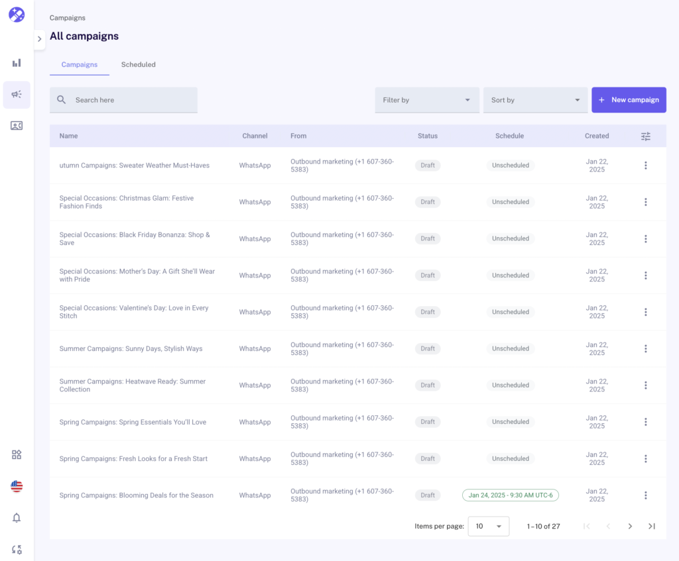The width and height of the screenshot is (679, 561).
Task: Expand the sidebar with the chevron arrow
Action: [x=39, y=39]
